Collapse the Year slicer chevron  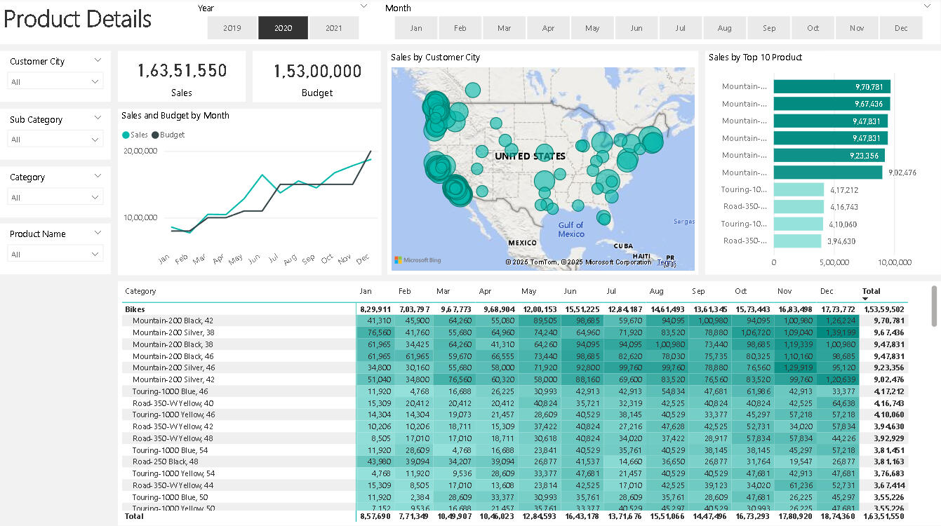(x=363, y=6)
